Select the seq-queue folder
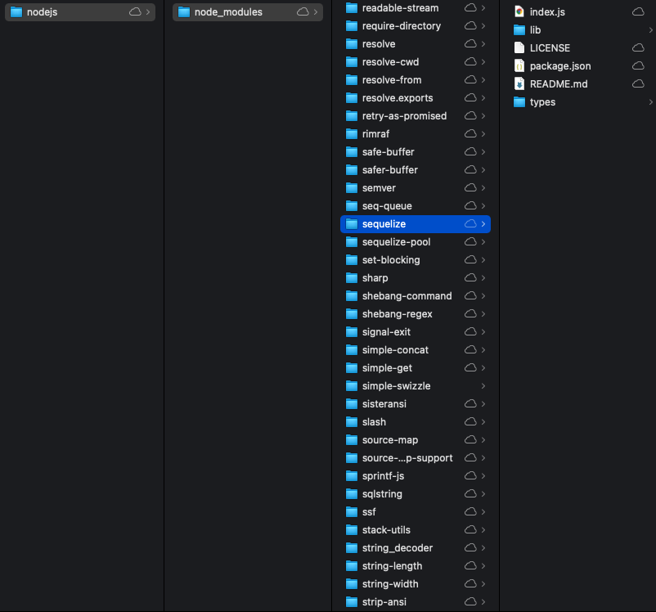This screenshot has width=656, height=612. coord(416,206)
